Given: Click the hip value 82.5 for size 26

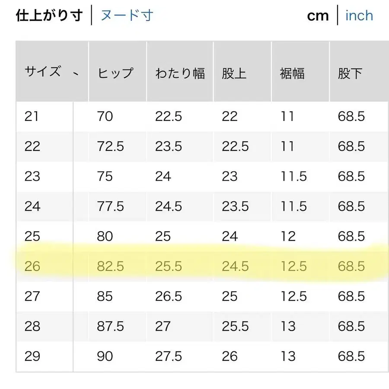Looking at the screenshot, I should coord(111,266).
